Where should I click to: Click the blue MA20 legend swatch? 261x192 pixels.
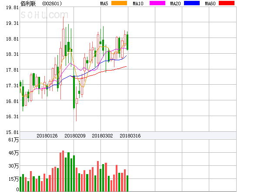click(x=192, y=3)
